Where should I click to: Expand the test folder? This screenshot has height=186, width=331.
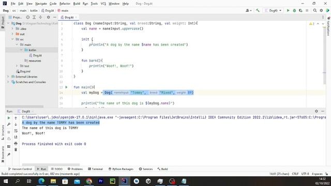pos(17,66)
